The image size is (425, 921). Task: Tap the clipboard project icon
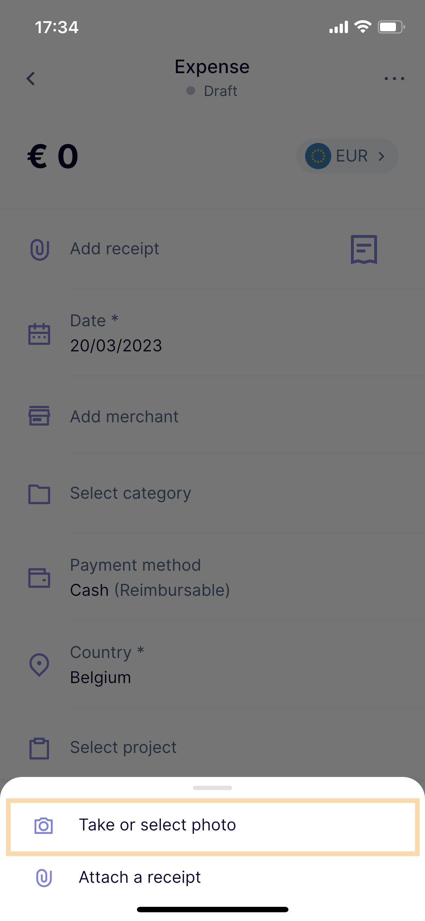pyautogui.click(x=39, y=748)
